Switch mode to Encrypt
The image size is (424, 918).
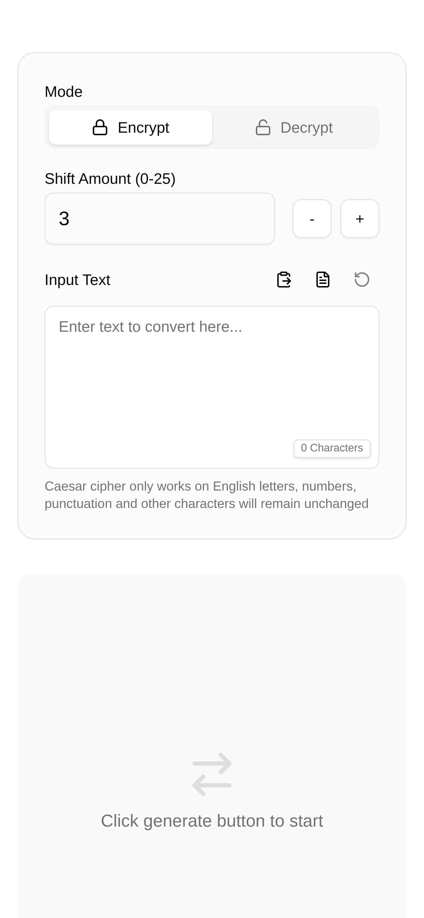point(130,127)
